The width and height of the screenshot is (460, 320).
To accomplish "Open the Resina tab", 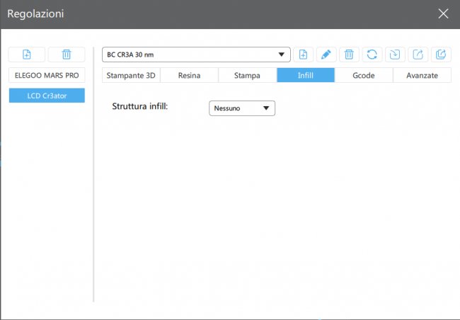I will [189, 75].
